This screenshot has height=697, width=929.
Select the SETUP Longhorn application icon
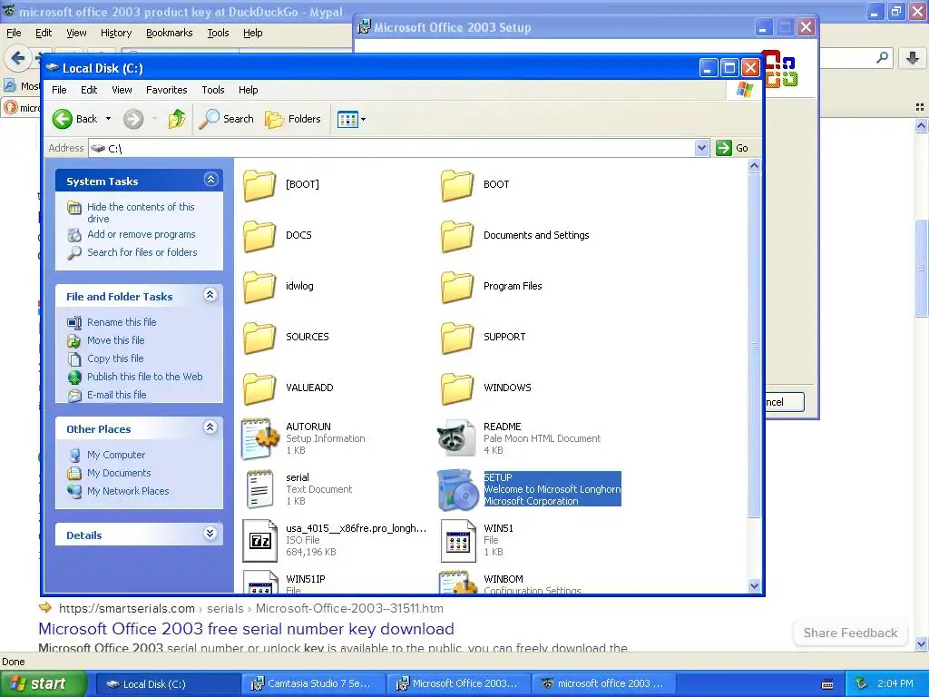tap(458, 490)
